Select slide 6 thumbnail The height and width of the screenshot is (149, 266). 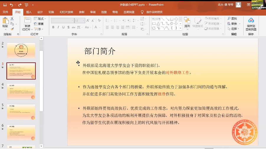[21, 133]
